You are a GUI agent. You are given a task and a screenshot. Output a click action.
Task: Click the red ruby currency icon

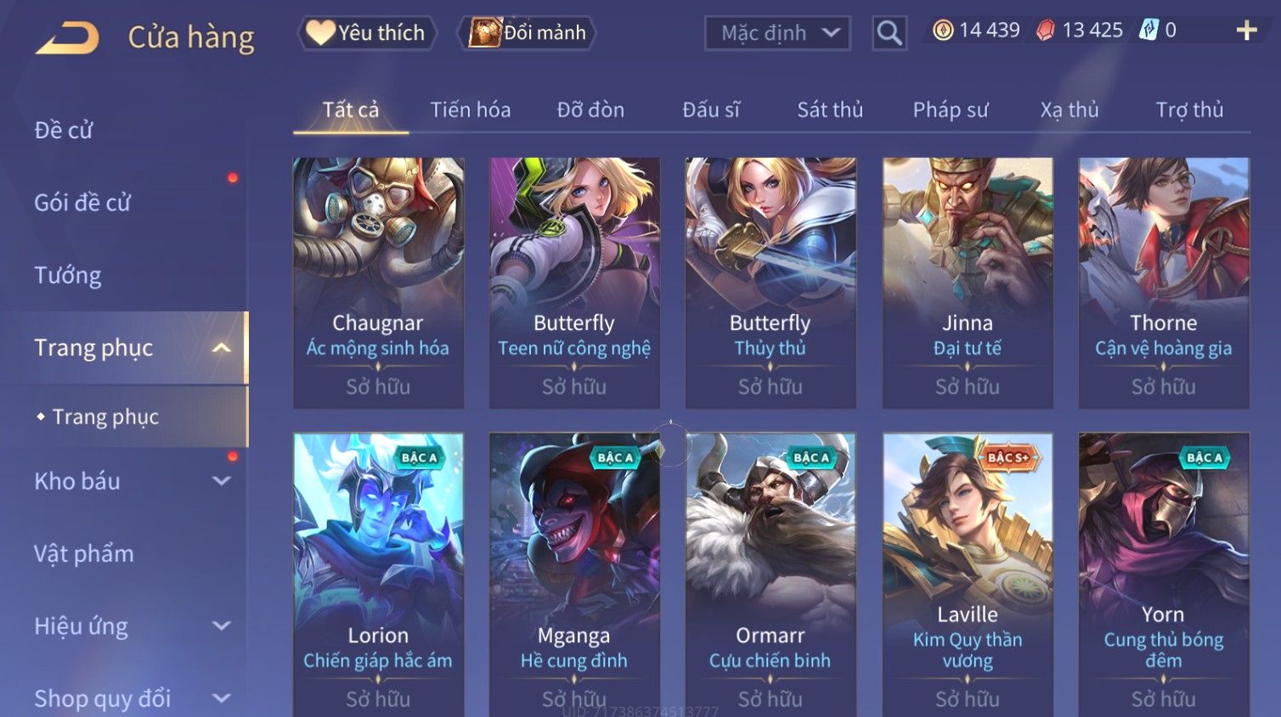click(x=1046, y=31)
